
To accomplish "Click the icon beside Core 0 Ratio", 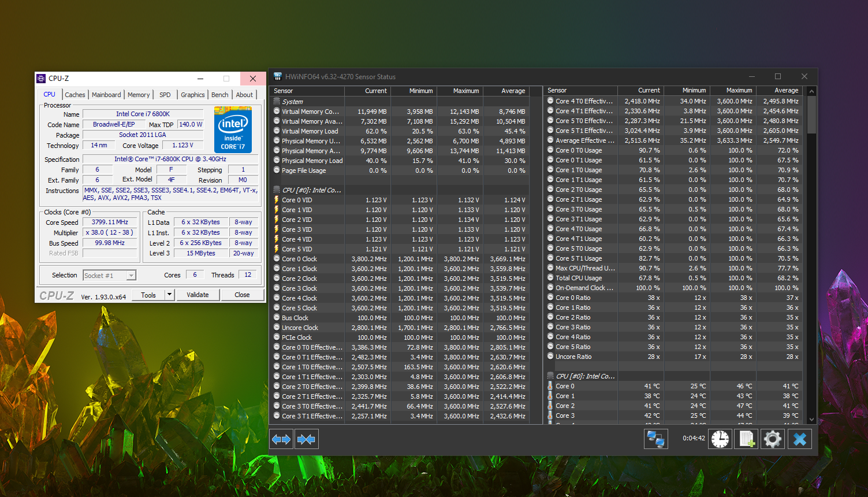I will click(550, 298).
